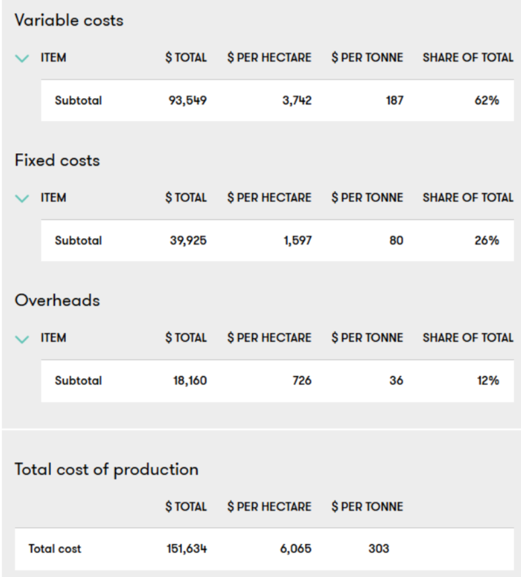Click the Overheads Subtotal row label
Image resolution: width=521 pixels, height=577 pixels.
pos(79,381)
